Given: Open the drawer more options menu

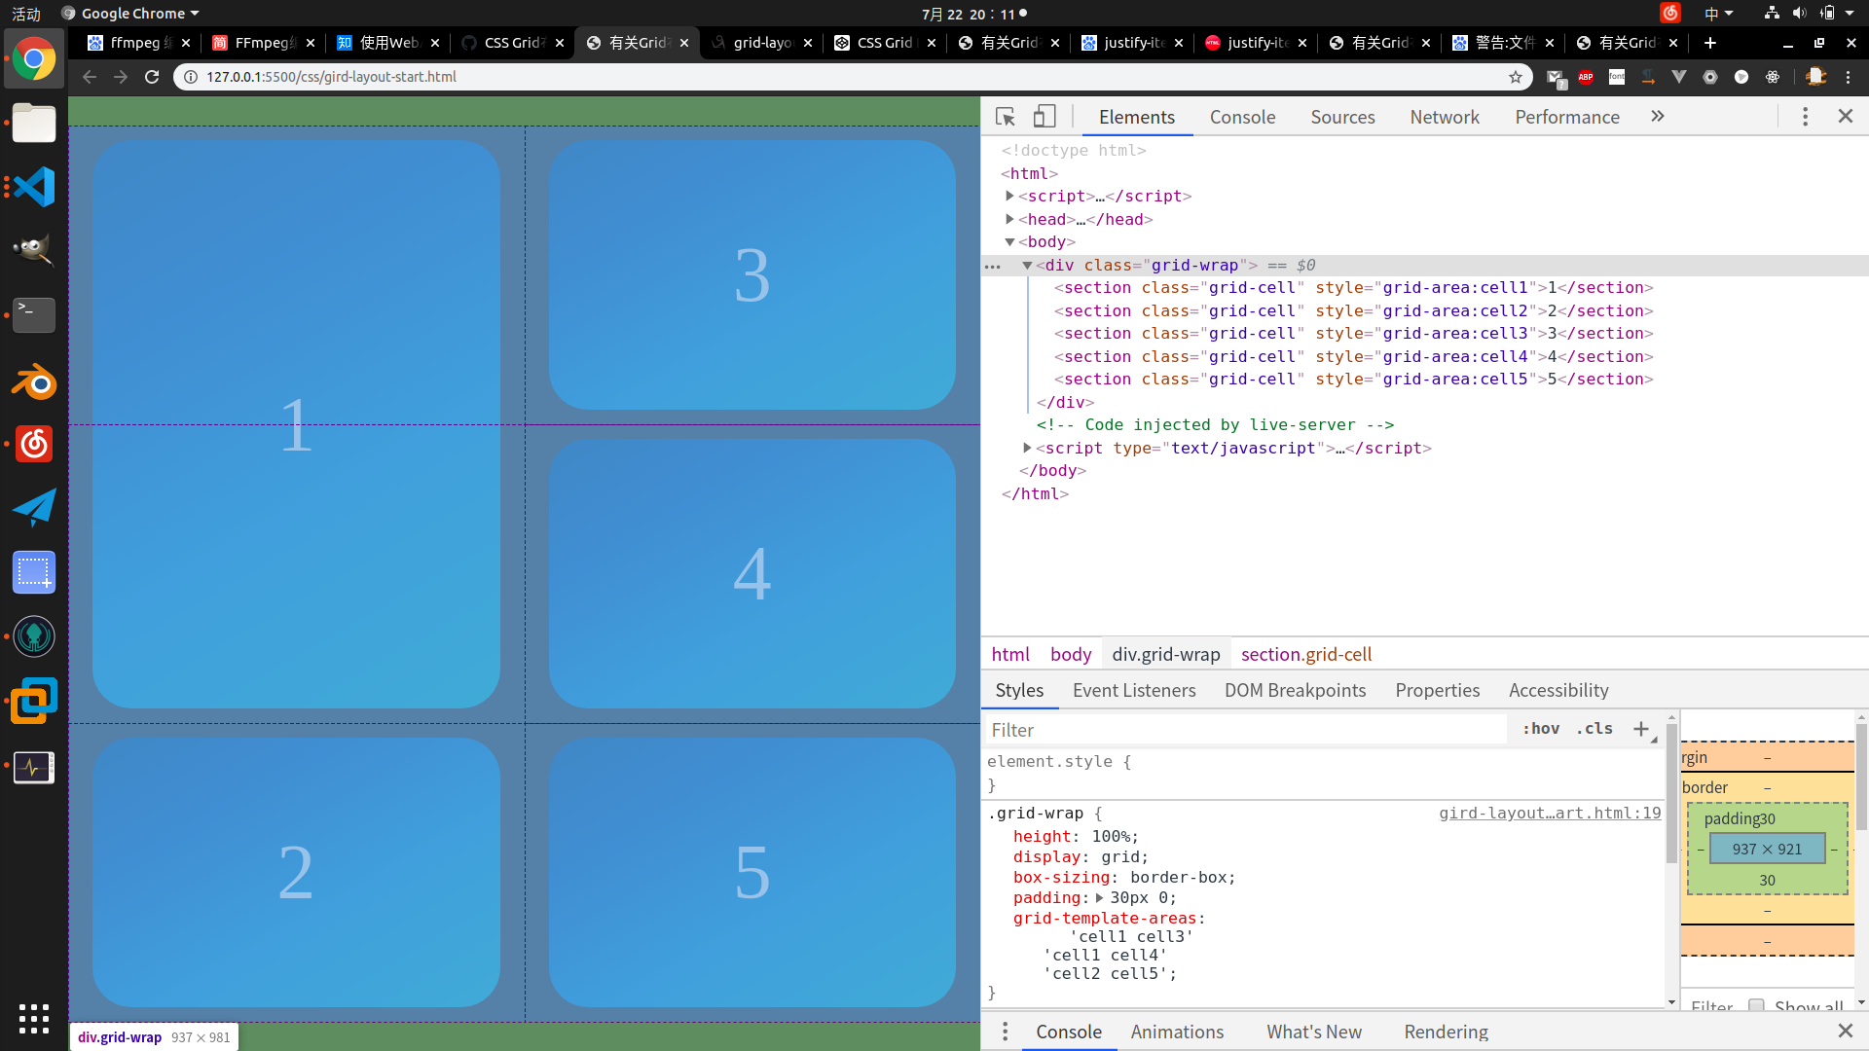Looking at the screenshot, I should point(1005,1032).
